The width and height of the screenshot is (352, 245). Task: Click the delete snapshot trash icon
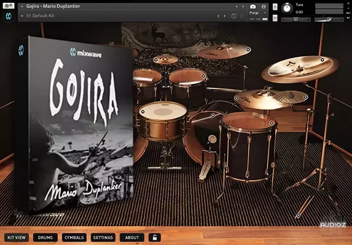(x=242, y=16)
